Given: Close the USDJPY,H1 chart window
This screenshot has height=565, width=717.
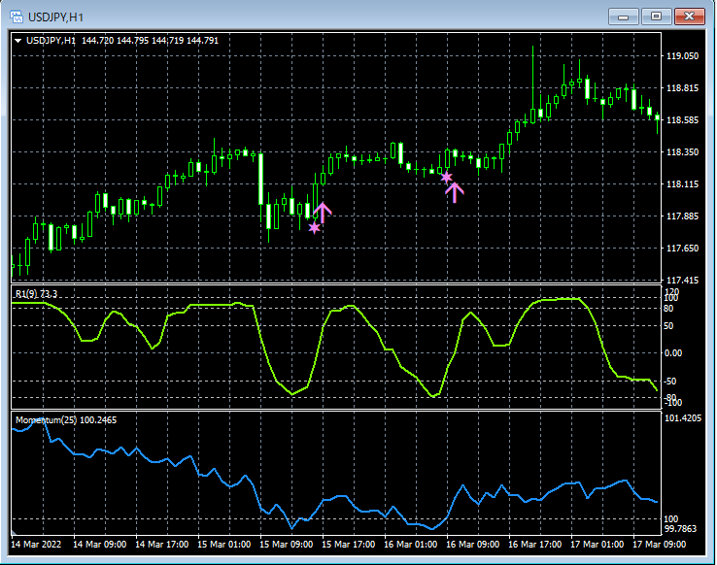Looking at the screenshot, I should coord(690,17).
